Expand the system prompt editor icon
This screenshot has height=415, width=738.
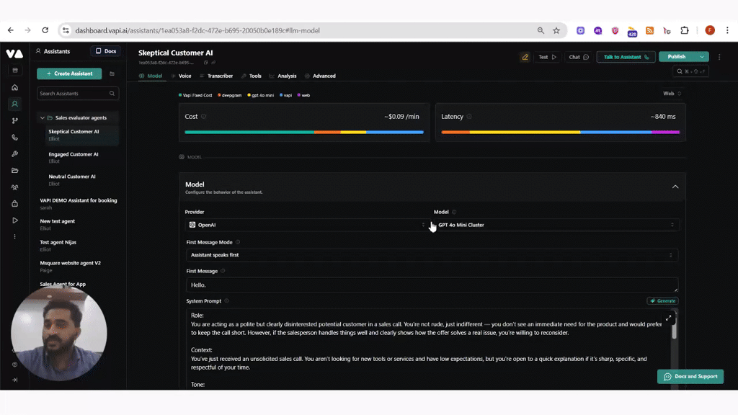pyautogui.click(x=668, y=318)
